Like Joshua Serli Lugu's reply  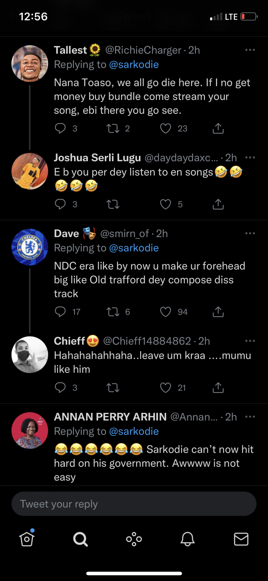165,204
